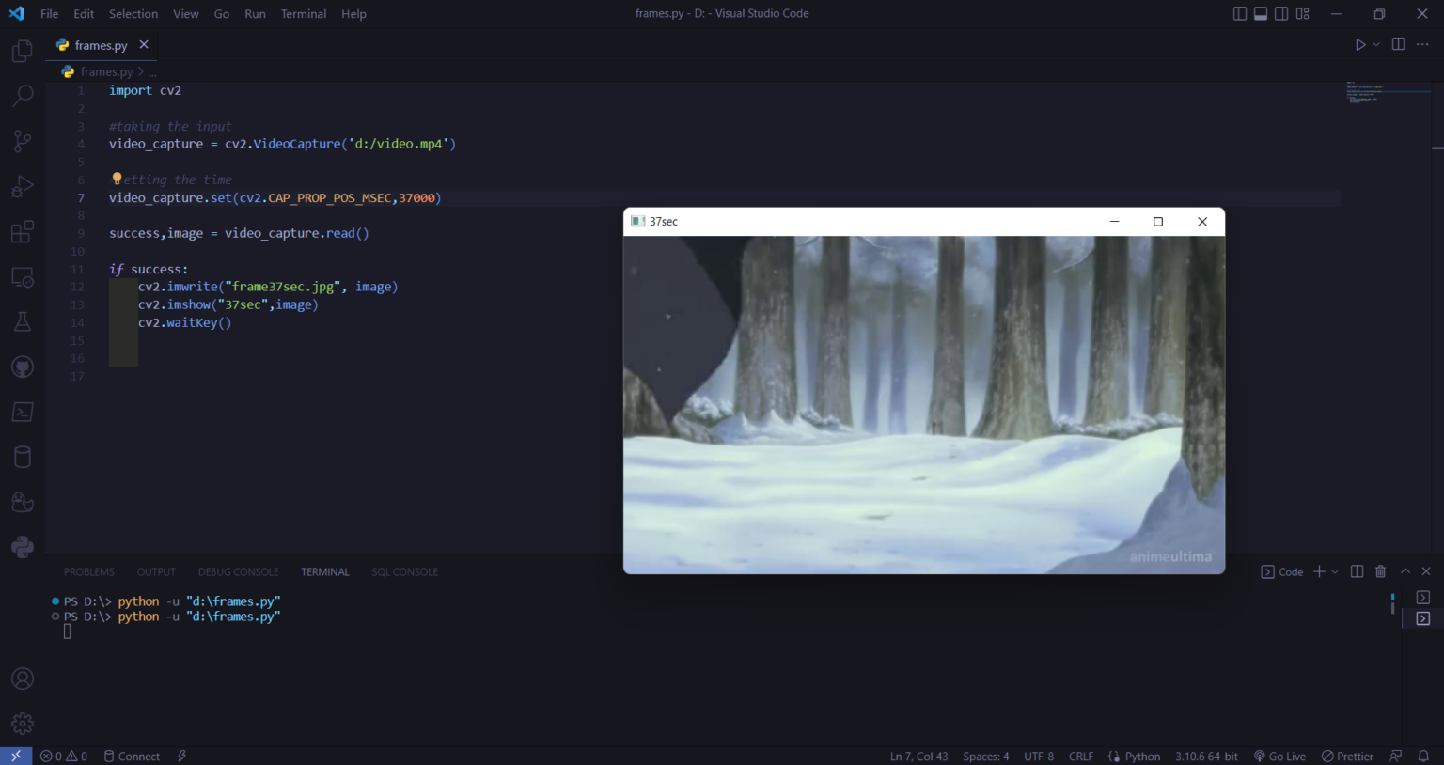Open the GitHub view in activity bar

[23, 367]
